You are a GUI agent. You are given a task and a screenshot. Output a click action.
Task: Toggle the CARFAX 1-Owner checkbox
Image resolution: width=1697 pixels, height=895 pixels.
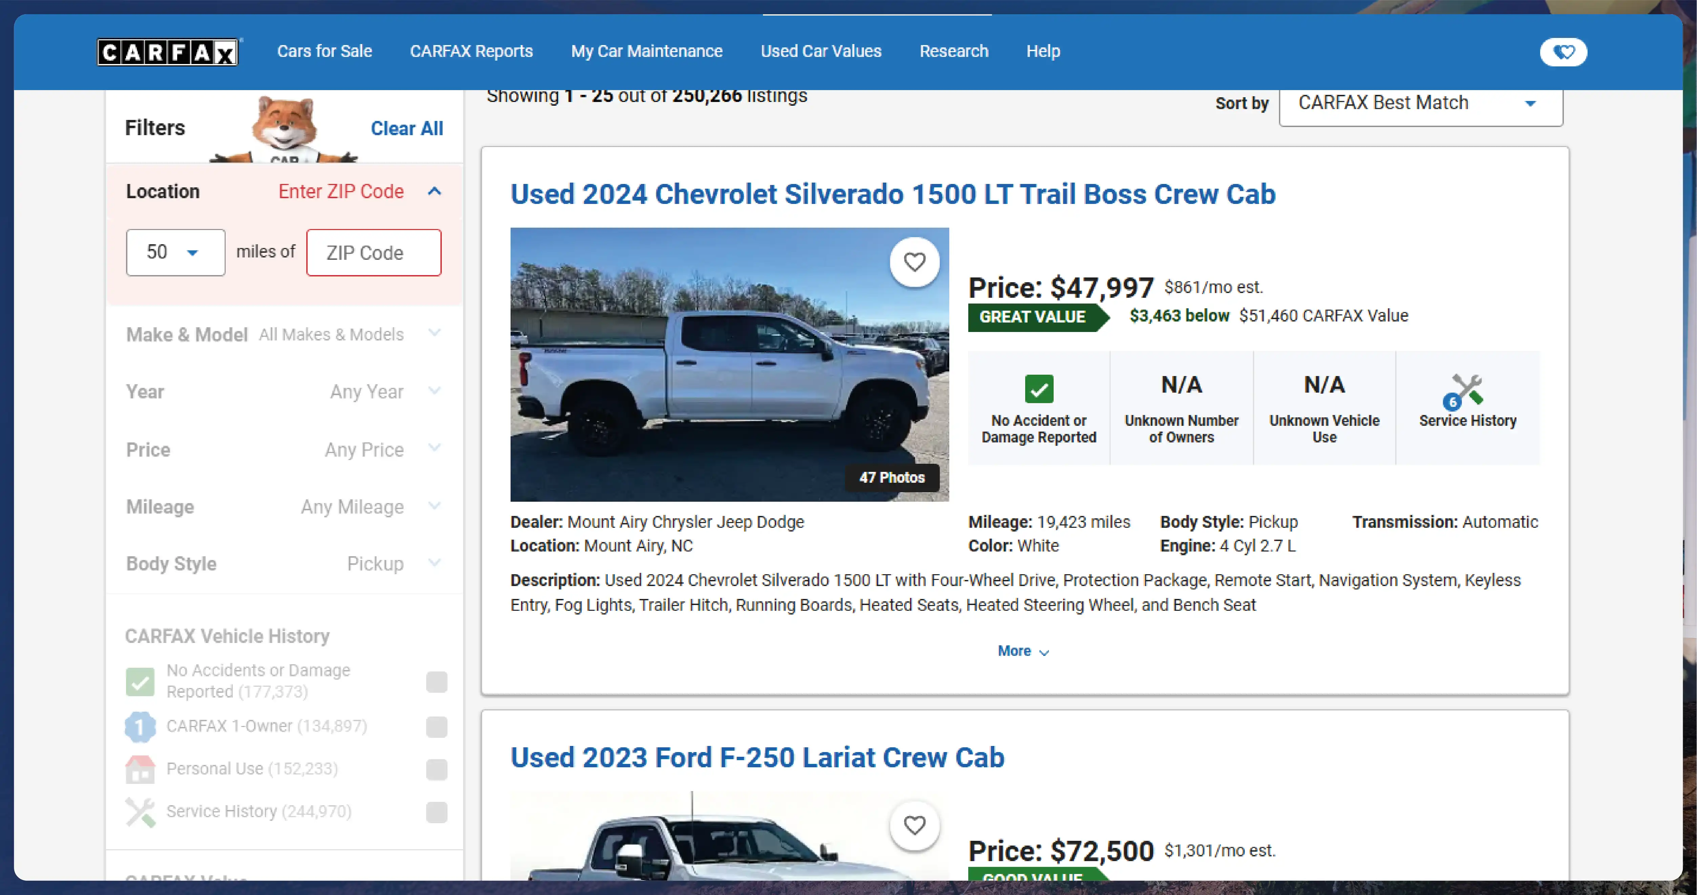(437, 727)
